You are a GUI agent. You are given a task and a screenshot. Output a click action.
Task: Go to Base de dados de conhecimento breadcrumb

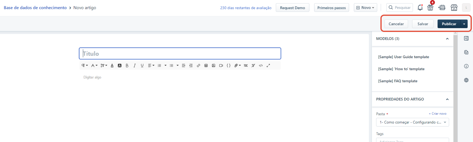35,8
